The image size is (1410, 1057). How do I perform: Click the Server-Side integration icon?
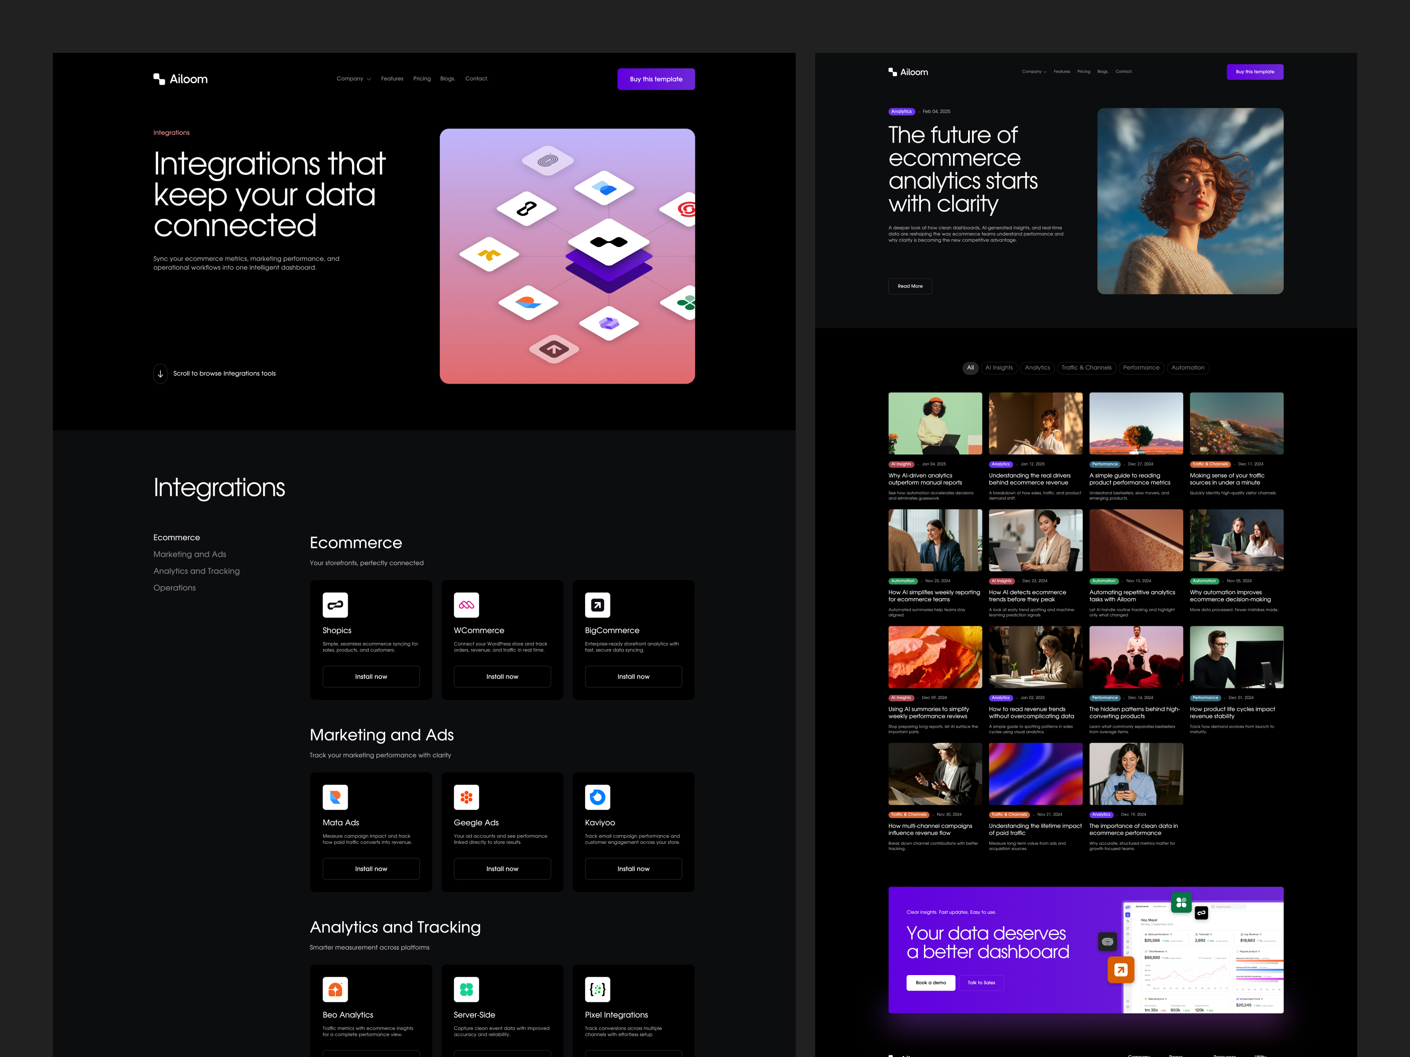[467, 990]
